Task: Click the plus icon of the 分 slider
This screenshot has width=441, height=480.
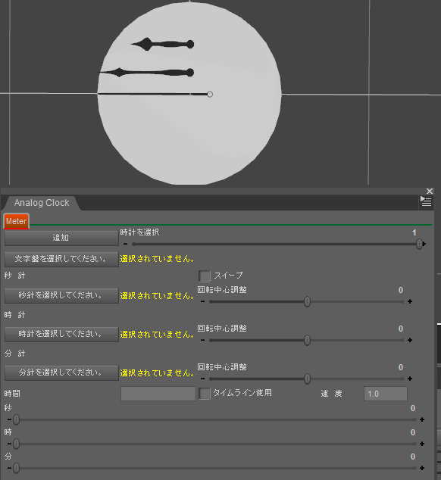Action: 422,468
